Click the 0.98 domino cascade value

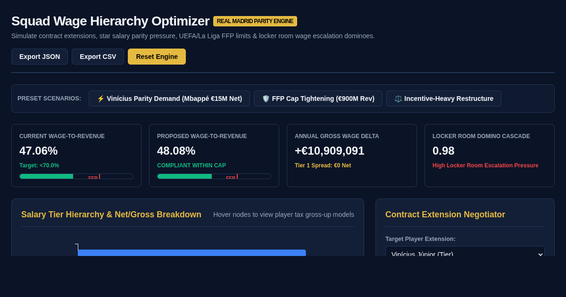pyautogui.click(x=443, y=151)
